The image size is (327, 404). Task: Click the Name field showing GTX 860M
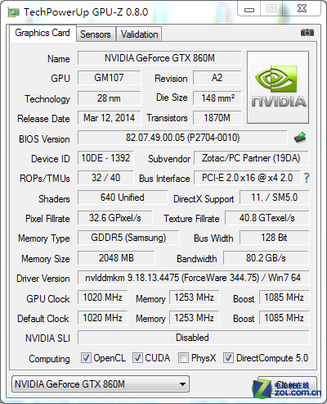coord(159,58)
